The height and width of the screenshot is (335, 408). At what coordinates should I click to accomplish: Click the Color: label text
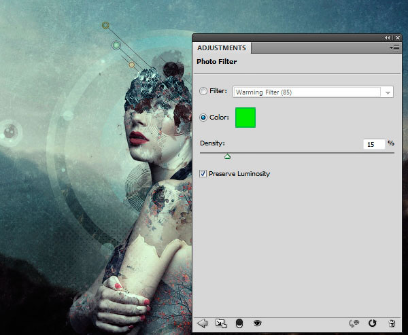point(219,118)
